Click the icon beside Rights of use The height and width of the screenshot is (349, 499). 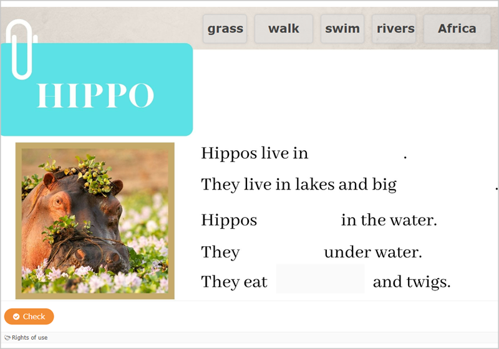(7, 338)
